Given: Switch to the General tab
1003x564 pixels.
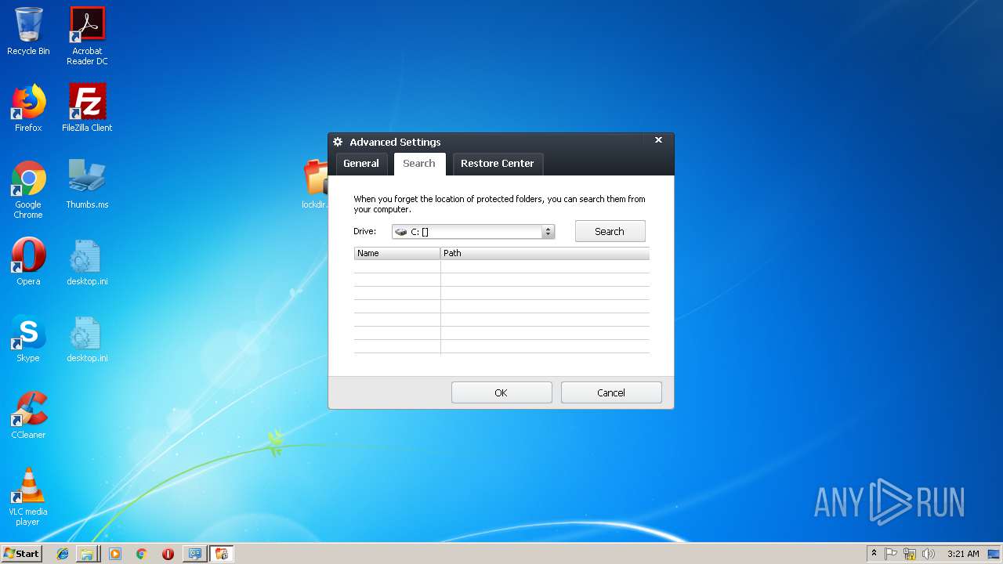Looking at the screenshot, I should coord(361,164).
